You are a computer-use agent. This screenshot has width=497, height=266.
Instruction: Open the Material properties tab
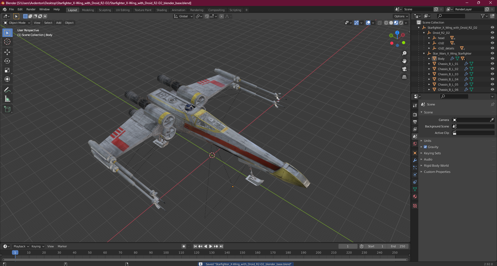click(415, 196)
